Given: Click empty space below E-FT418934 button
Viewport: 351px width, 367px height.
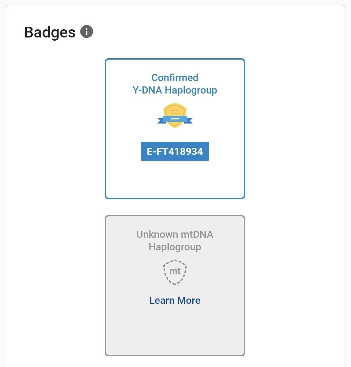Looking at the screenshot, I should 175,179.
